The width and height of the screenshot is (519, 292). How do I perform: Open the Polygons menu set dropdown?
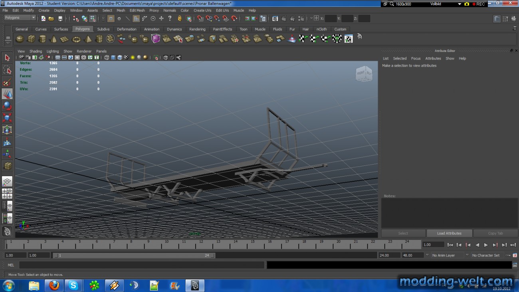[x=20, y=18]
